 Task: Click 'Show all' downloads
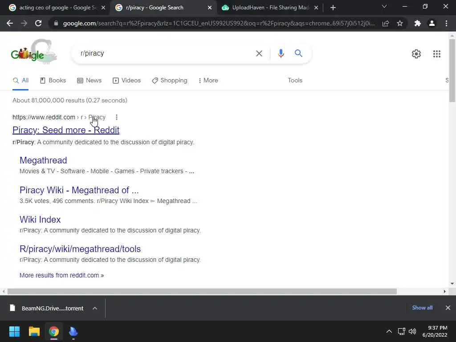[x=422, y=308]
